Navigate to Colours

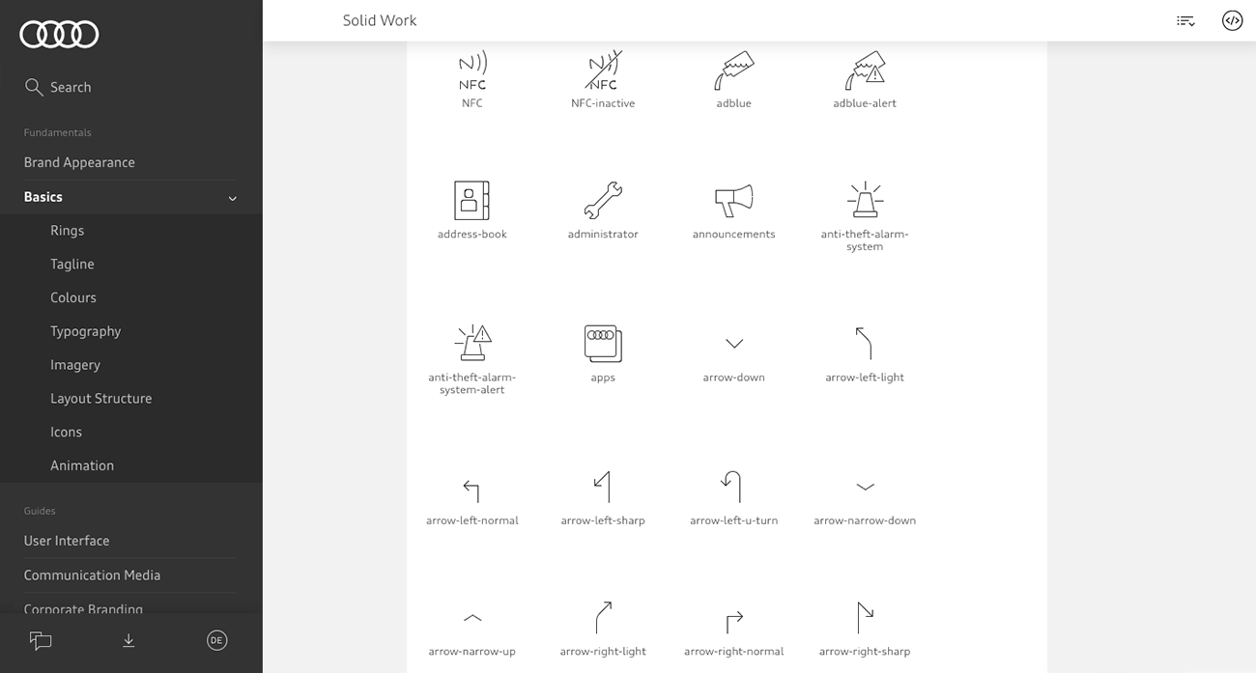[73, 297]
